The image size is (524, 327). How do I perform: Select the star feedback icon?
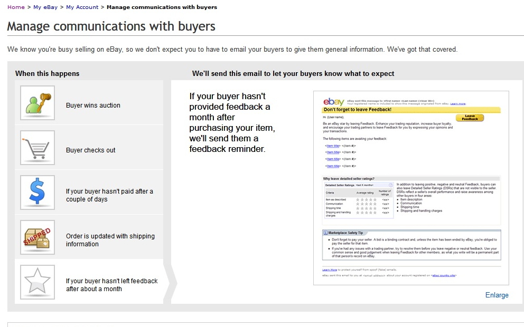coord(37,282)
